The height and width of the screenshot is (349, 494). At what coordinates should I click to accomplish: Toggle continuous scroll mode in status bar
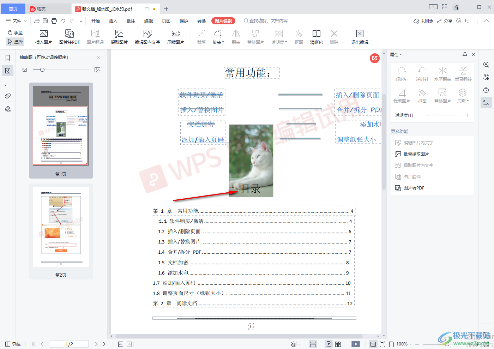click(x=313, y=344)
